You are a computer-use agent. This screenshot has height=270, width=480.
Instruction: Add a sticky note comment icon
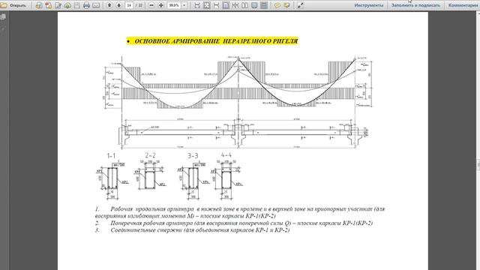[277, 5]
